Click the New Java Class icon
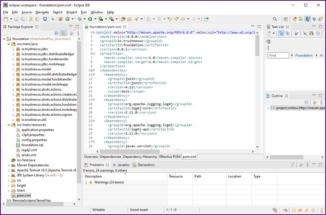Viewport: 326px width, 215px height. point(67,19)
